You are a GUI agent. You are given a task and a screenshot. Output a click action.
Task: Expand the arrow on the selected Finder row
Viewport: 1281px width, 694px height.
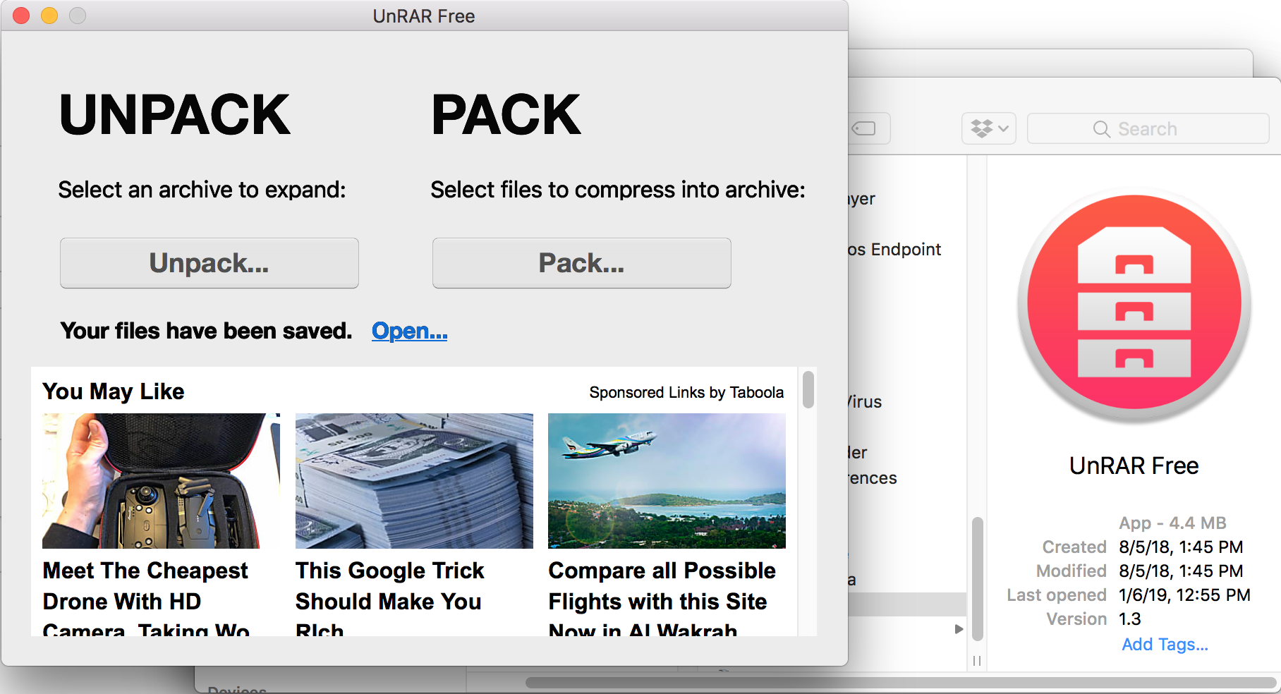(959, 629)
